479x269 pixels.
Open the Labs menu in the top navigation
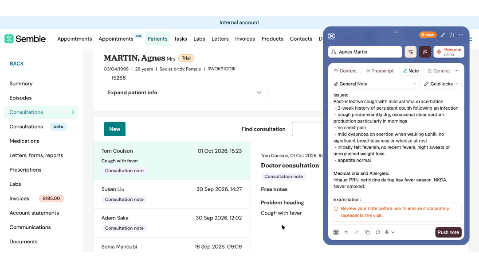[199, 38]
